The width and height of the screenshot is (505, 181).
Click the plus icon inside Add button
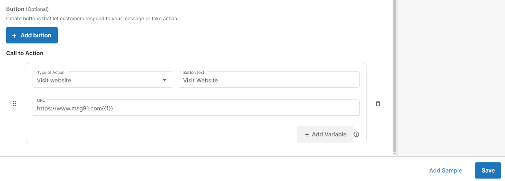pos(14,35)
